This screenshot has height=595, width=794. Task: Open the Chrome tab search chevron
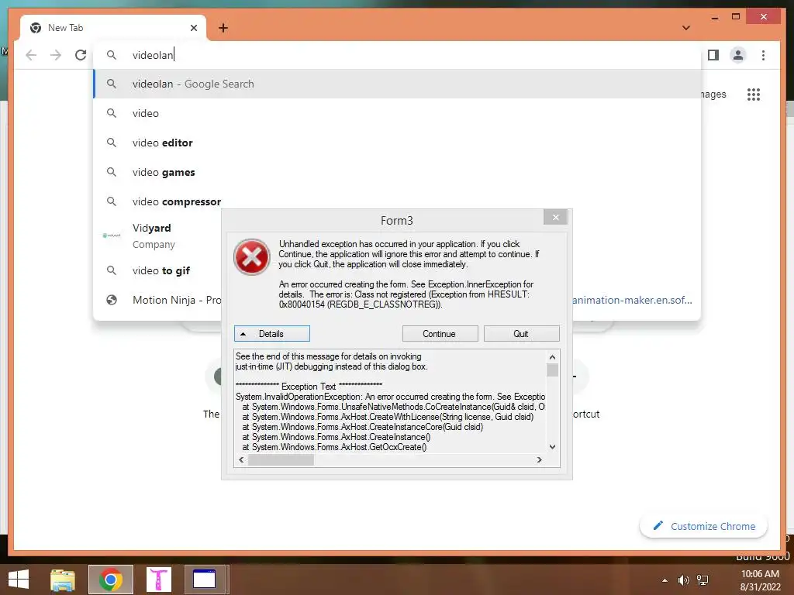686,28
